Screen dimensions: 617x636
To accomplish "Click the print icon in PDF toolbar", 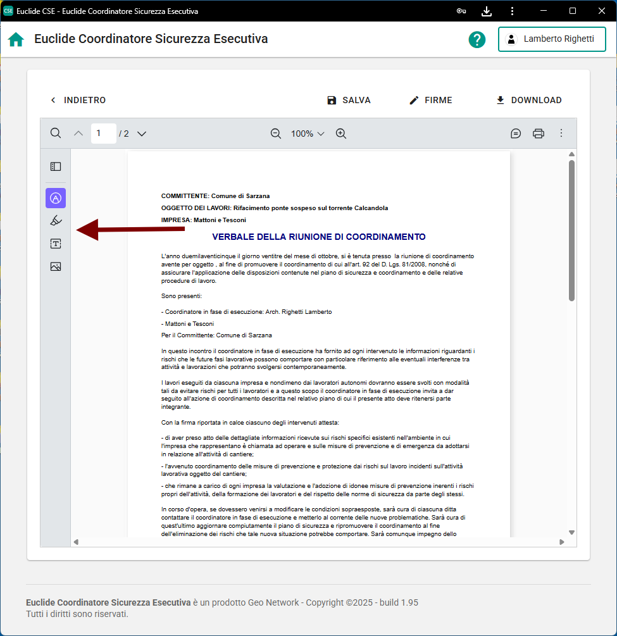I will tap(539, 134).
